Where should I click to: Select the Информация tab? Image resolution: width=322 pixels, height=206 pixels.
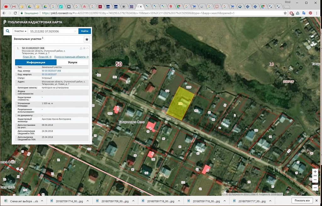36,62
